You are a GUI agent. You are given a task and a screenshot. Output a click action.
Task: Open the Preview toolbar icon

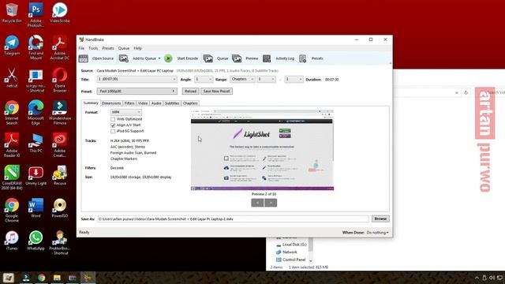click(x=237, y=58)
